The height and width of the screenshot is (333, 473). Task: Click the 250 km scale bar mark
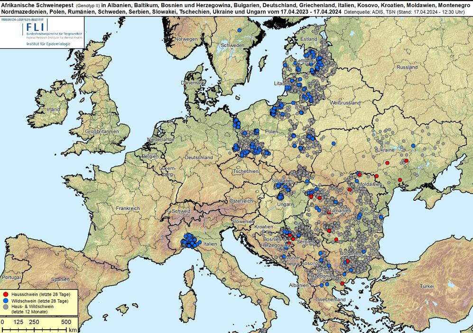tap(34, 321)
